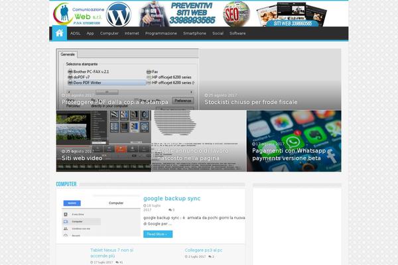Click the Home icon in navigation bar

click(60, 33)
